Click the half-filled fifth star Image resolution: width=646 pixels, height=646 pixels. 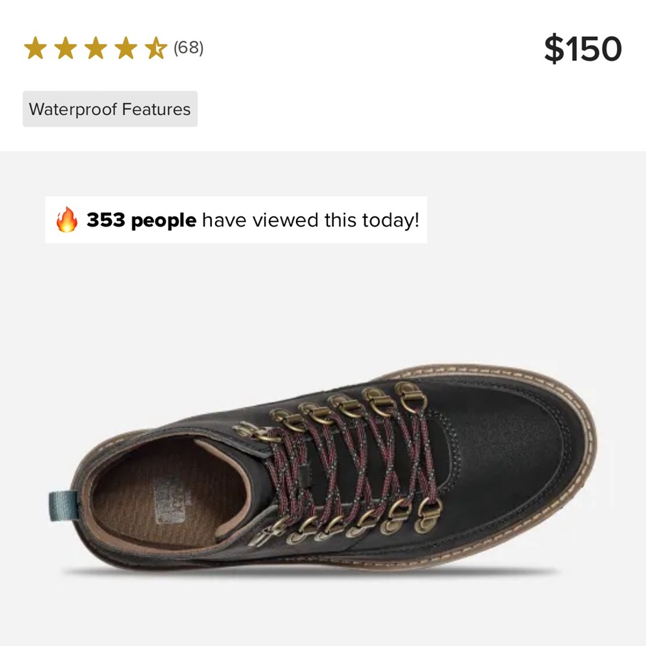tap(156, 47)
